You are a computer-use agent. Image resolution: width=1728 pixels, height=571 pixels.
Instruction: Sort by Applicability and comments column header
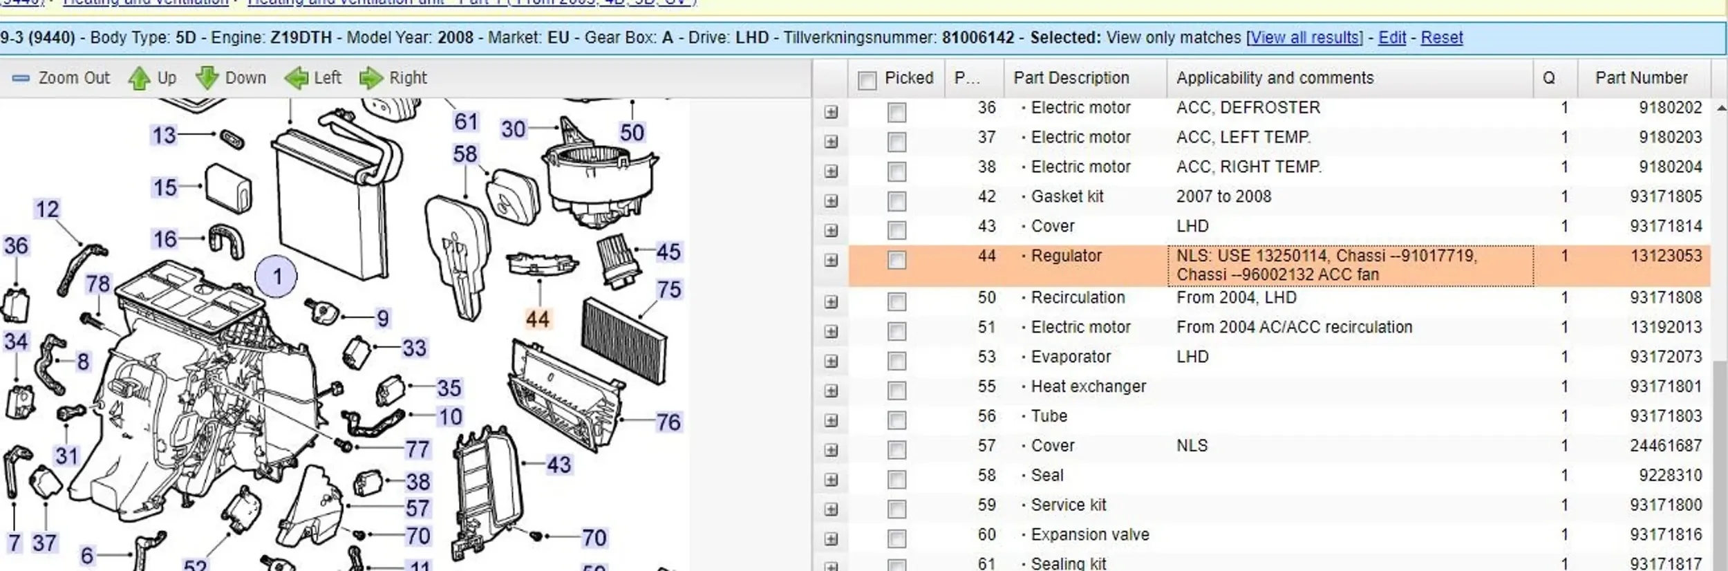point(1350,78)
